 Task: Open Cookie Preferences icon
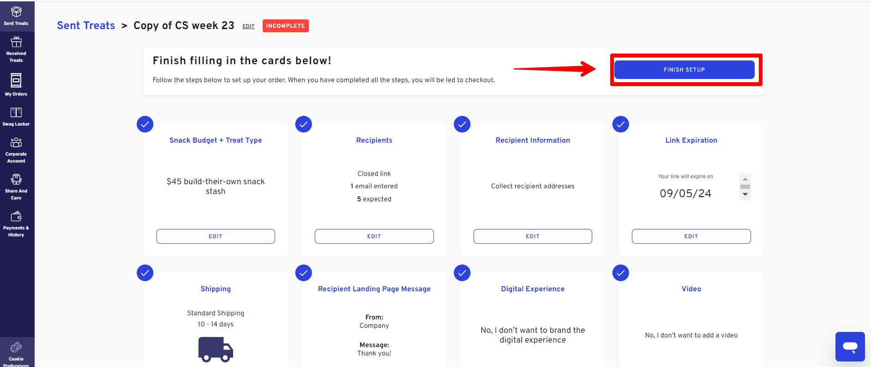pyautogui.click(x=16, y=347)
